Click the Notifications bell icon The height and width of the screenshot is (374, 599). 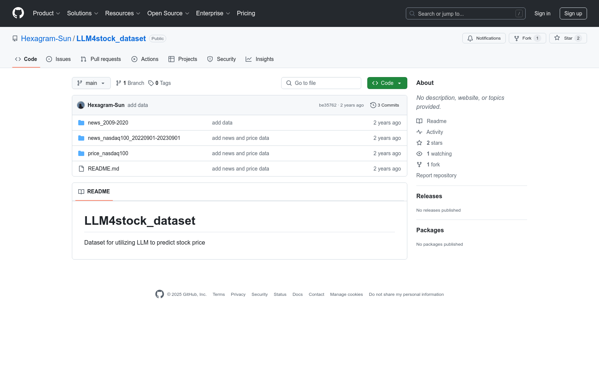pos(470,38)
